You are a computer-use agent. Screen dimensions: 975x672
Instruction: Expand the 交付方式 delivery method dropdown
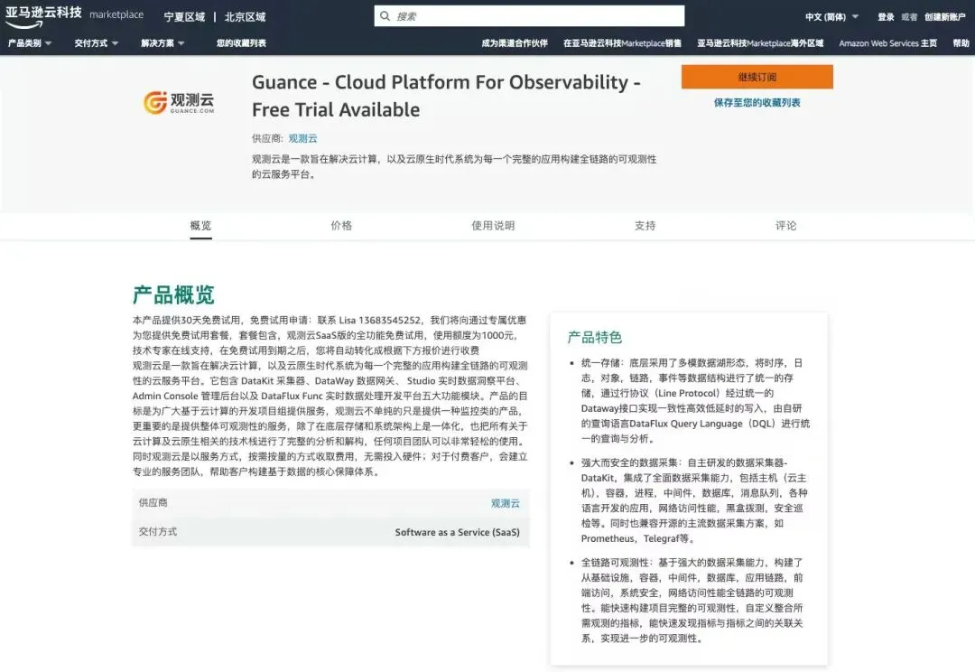94,42
